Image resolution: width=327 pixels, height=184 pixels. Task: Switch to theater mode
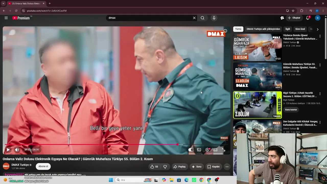click(x=215, y=150)
